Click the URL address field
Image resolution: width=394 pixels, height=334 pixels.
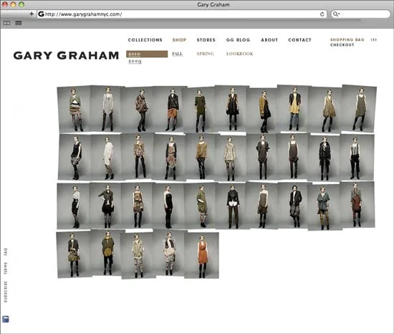182,14
